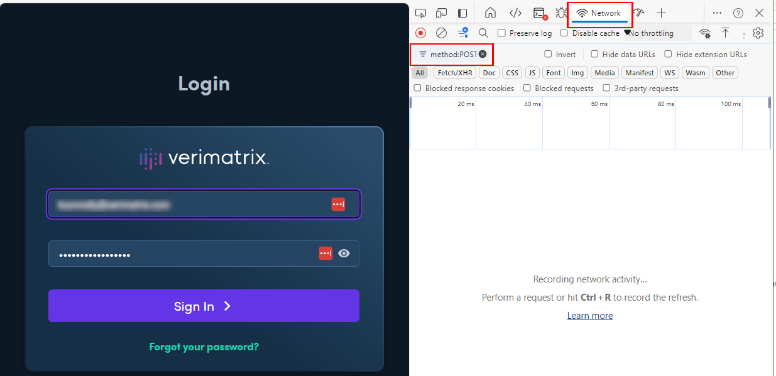Select the Network tab
This screenshot has width=776, height=376.
coord(599,13)
